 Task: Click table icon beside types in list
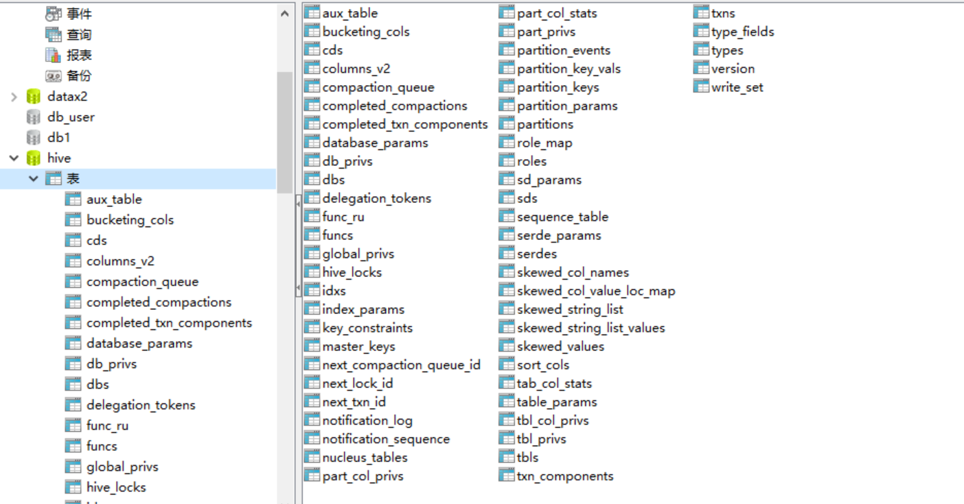(701, 50)
